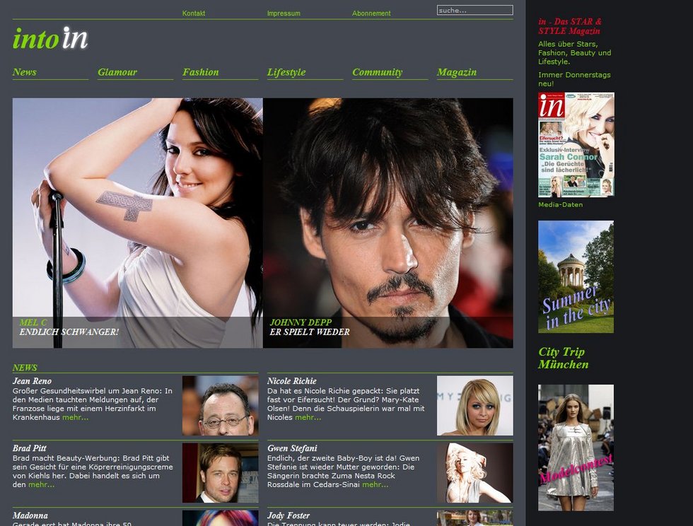Screen dimensions: 693x526
Task: Click the 'ENDLICH SCHWANGER!' headline
Action: tap(69, 332)
